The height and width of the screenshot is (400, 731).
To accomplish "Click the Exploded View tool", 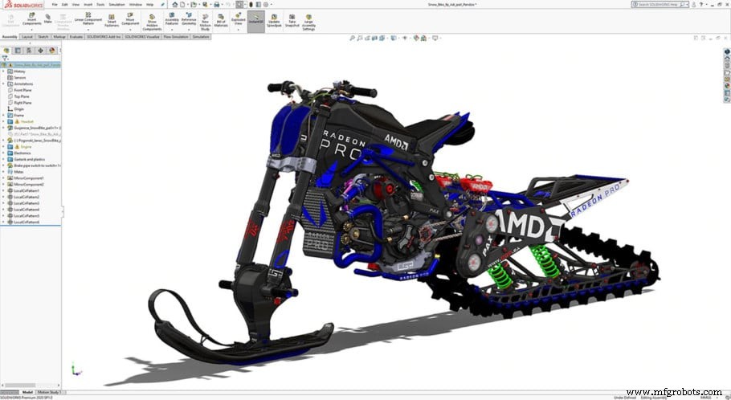I will [239, 18].
